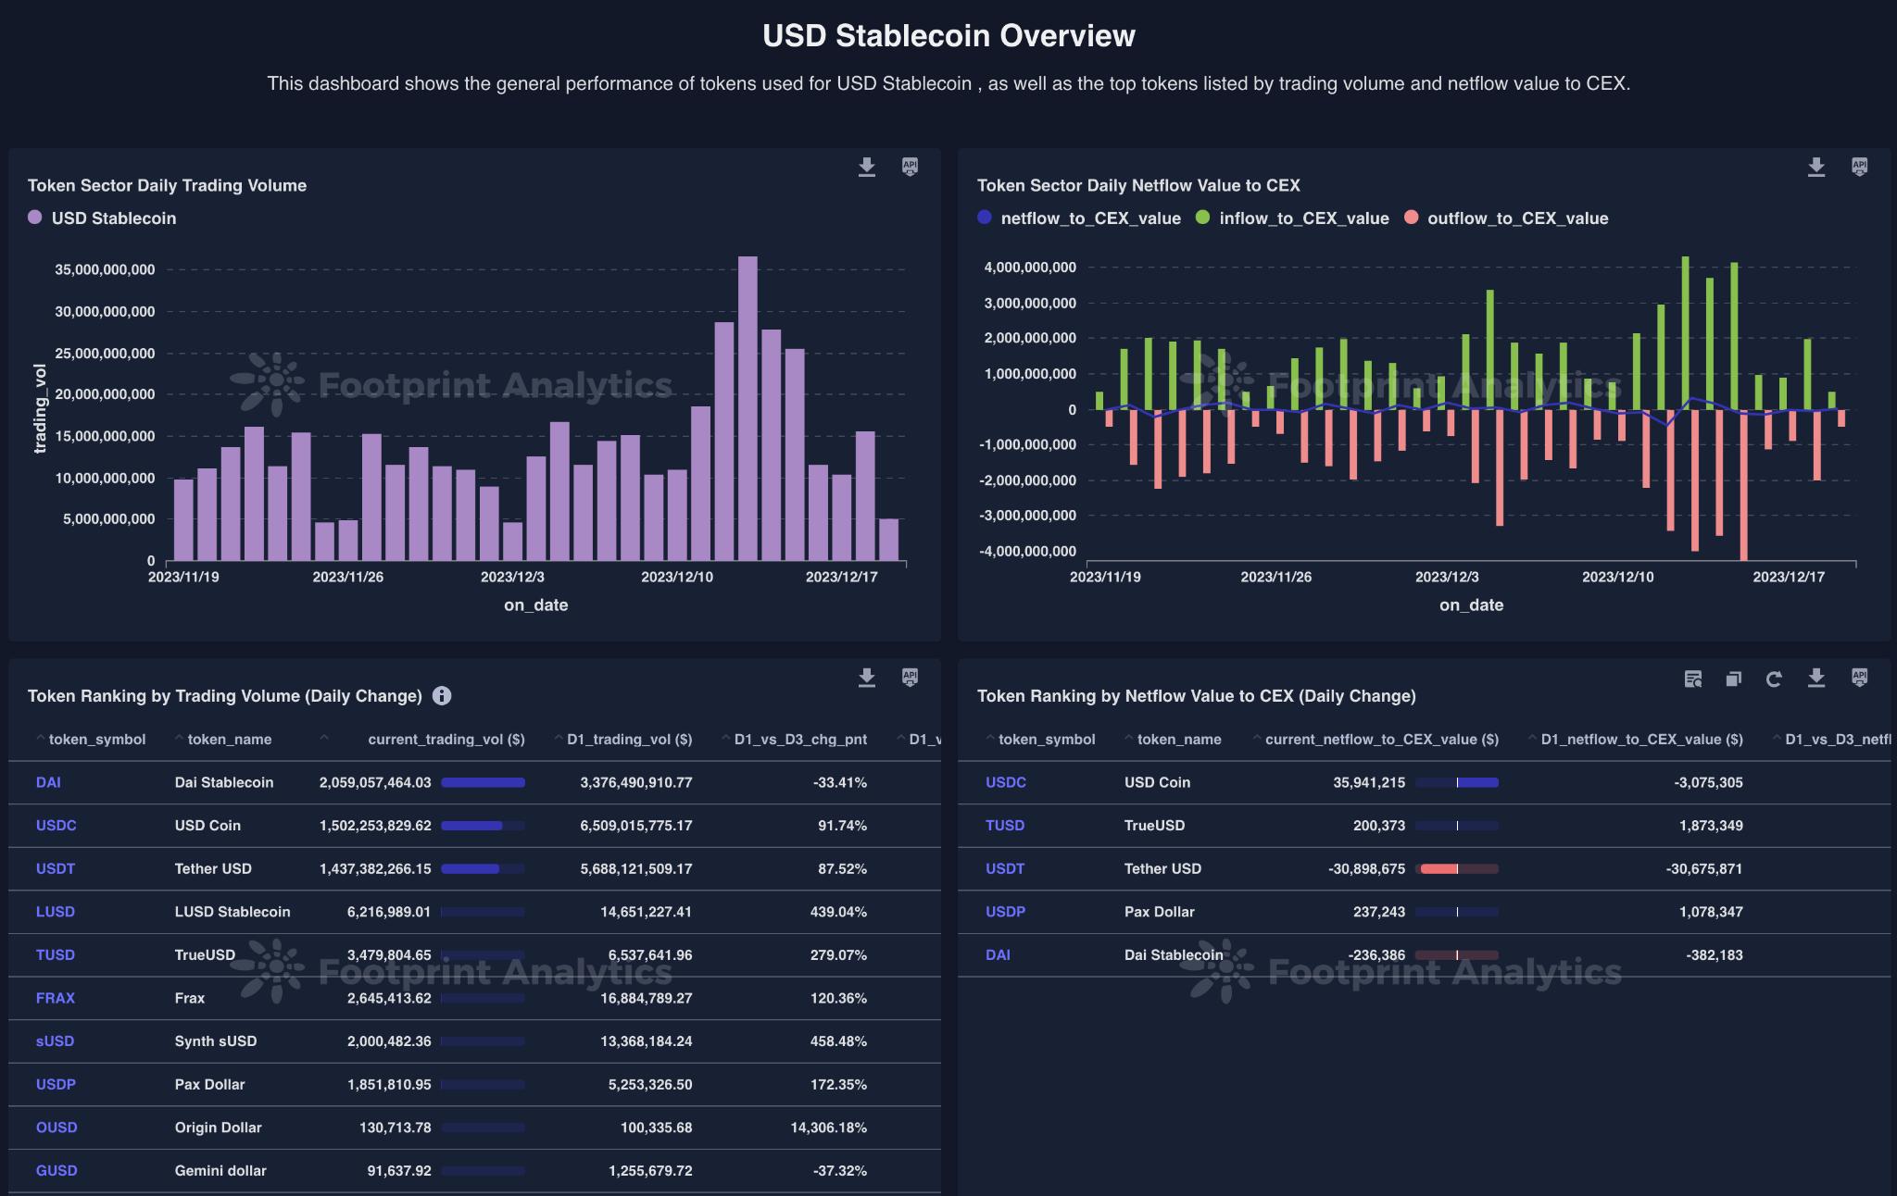Viewport: 1897px width, 1196px height.
Task: Toggle netflow_to_CEX_value legend series
Action: [x=1079, y=218]
